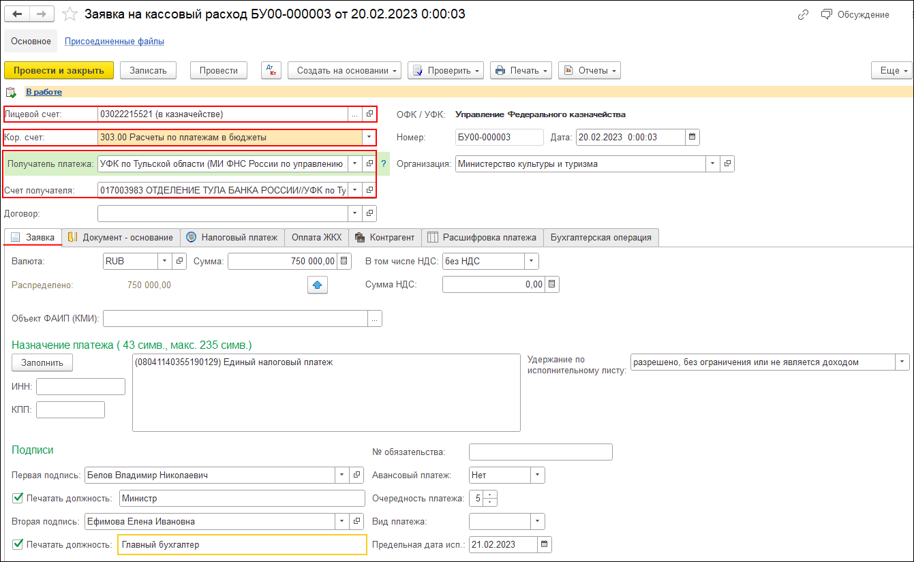Open the Лицевой счет item form icon
This screenshot has width=914, height=562.
click(369, 114)
